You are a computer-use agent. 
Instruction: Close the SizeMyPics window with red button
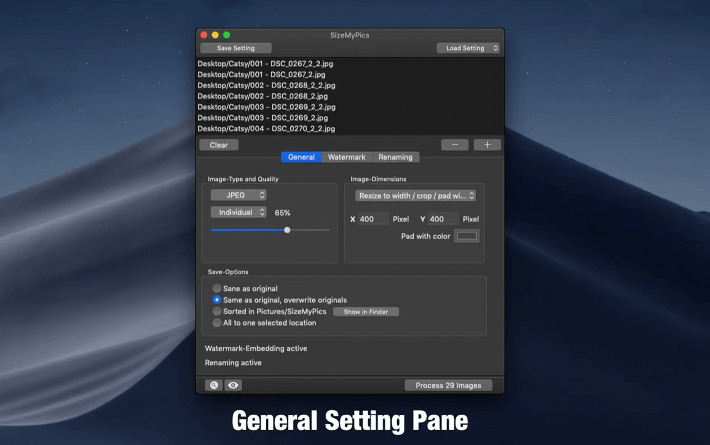204,35
